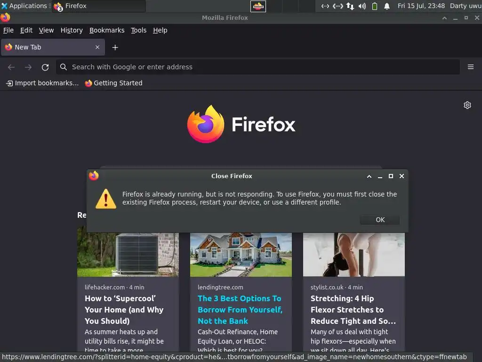Click the air conditioner article thumbnail

(128, 255)
